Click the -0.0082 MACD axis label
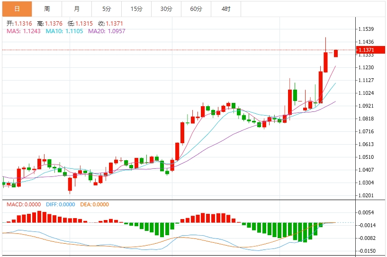 pos(367,238)
